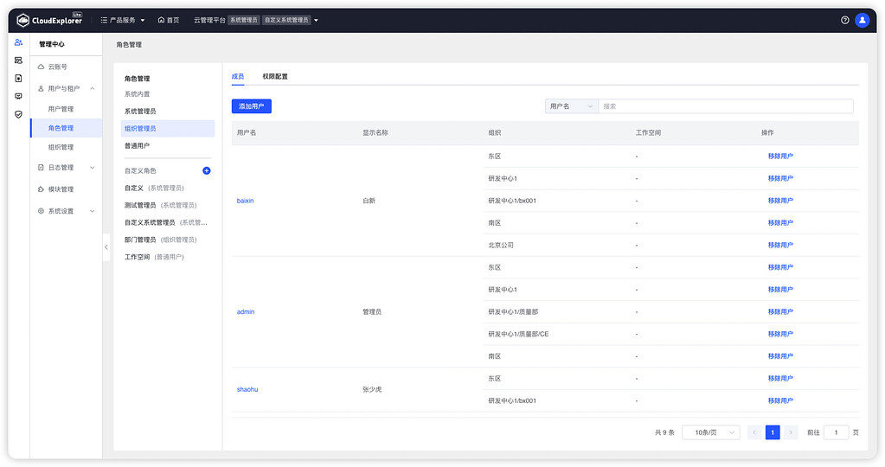The width and height of the screenshot is (885, 467).
Task: Select 用户管理 in the sidebar menu
Action: click(x=61, y=109)
